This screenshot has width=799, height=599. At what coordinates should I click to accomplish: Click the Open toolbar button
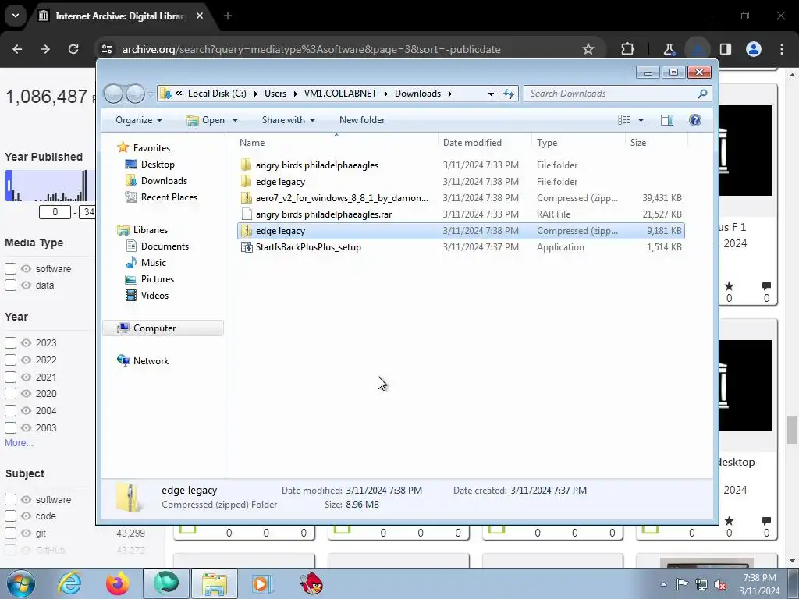pos(206,120)
